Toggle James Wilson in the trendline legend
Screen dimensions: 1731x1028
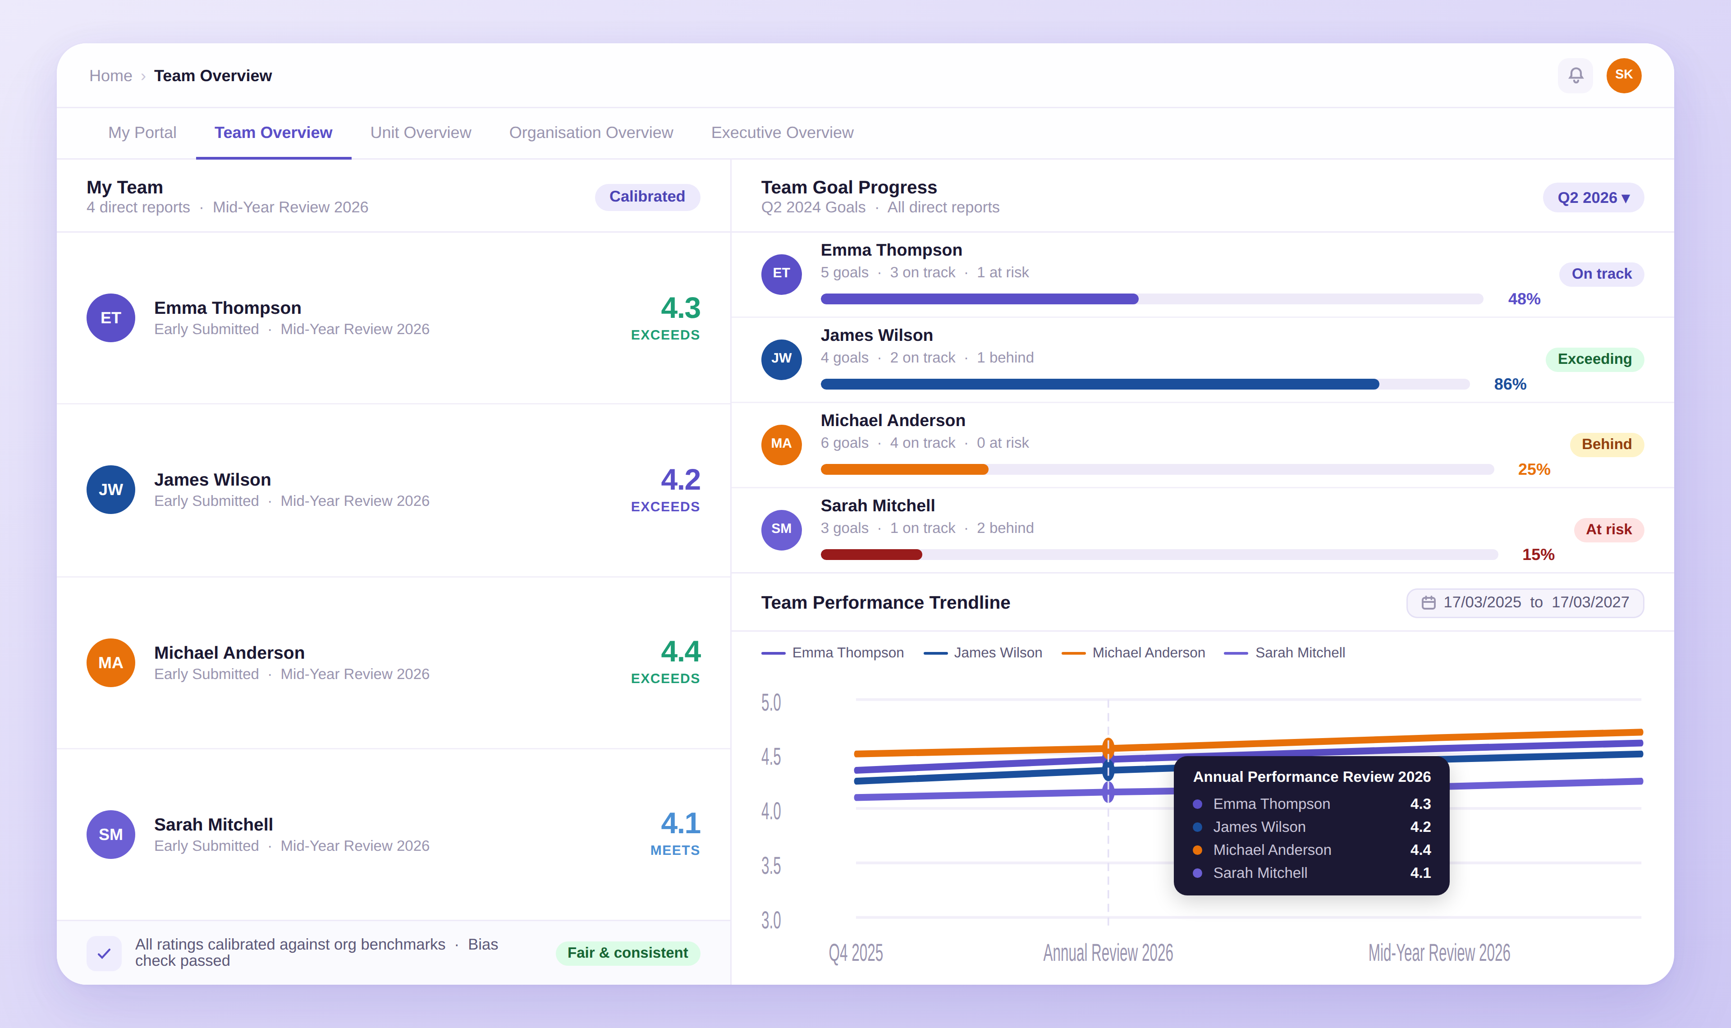point(983,652)
